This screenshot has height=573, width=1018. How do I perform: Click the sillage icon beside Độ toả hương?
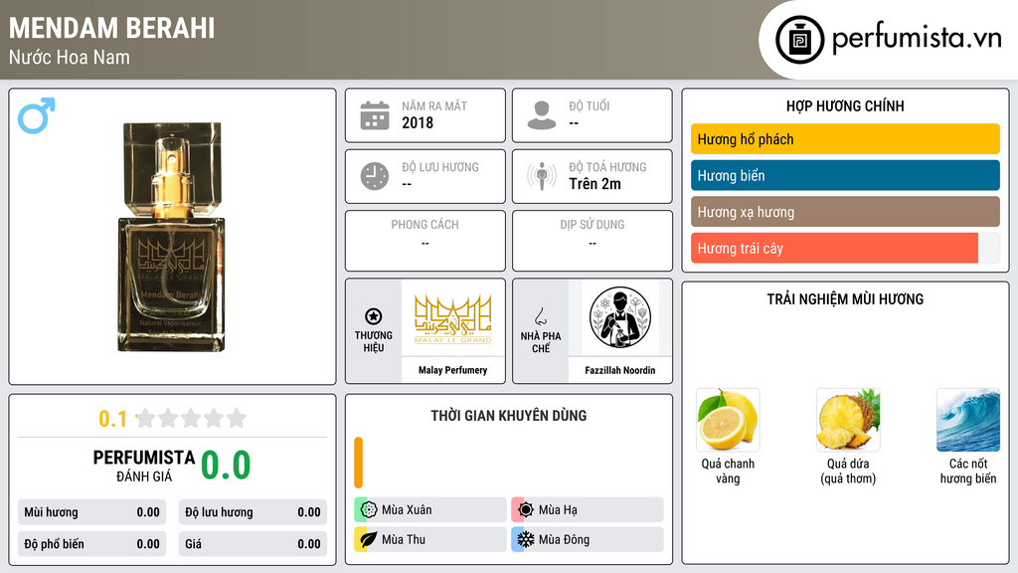tap(542, 176)
